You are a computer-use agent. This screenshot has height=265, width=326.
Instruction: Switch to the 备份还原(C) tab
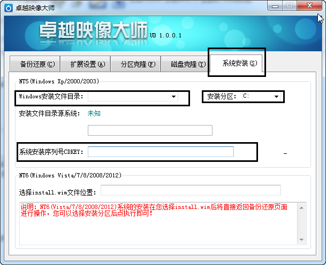37,64
